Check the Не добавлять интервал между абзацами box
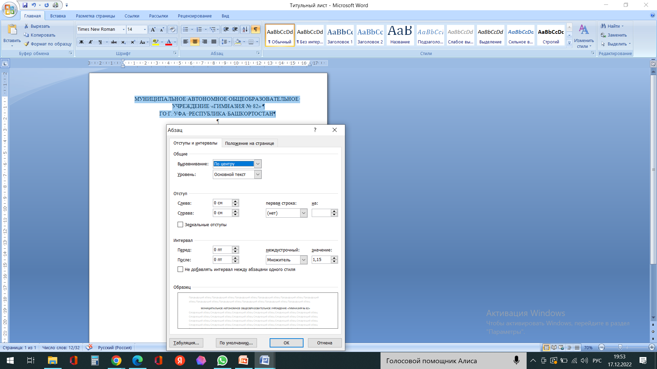 pyautogui.click(x=180, y=269)
